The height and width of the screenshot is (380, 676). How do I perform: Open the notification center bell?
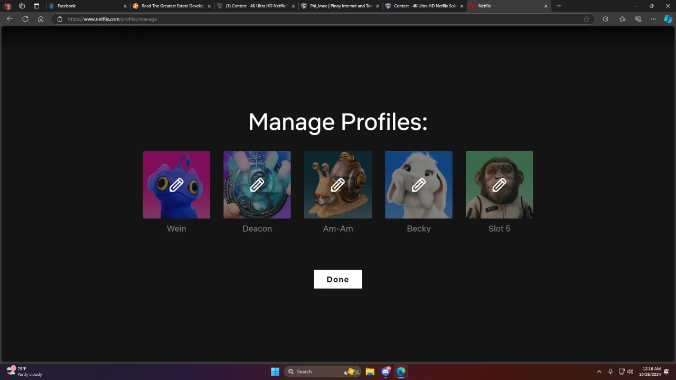click(666, 372)
